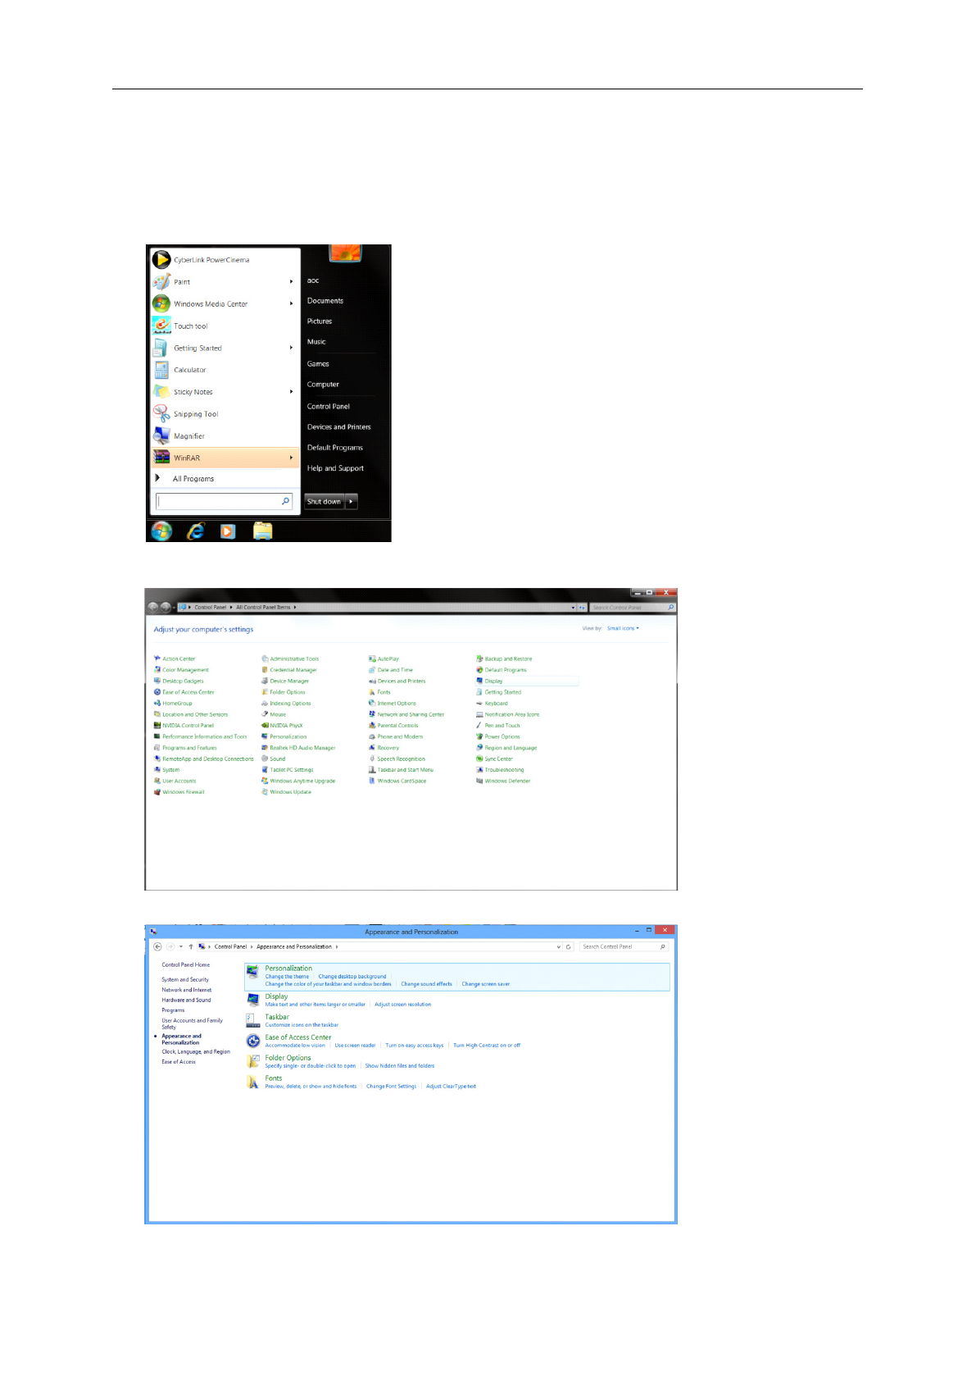Open the Windows Explorer folder taskbar icon
976x1381 pixels.
click(x=262, y=531)
